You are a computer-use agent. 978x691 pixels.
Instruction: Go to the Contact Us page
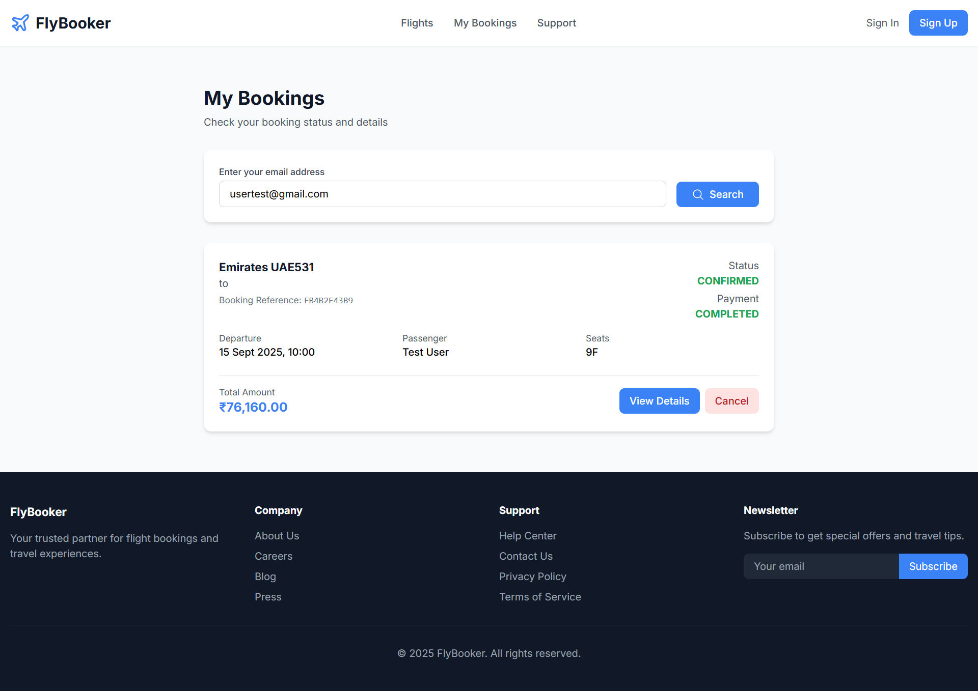526,556
